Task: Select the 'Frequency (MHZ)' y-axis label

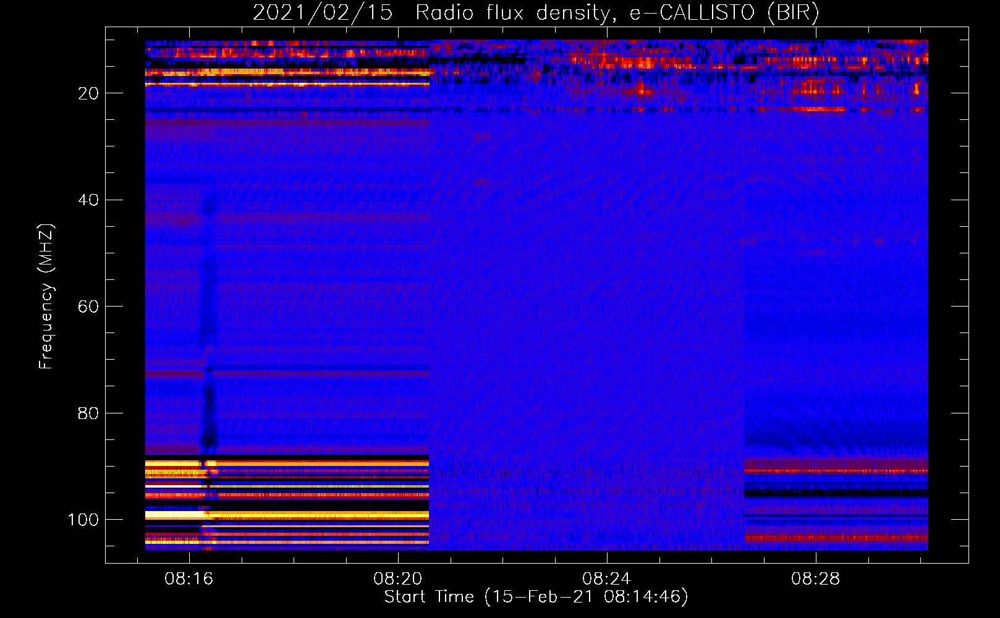Action: [x=46, y=296]
